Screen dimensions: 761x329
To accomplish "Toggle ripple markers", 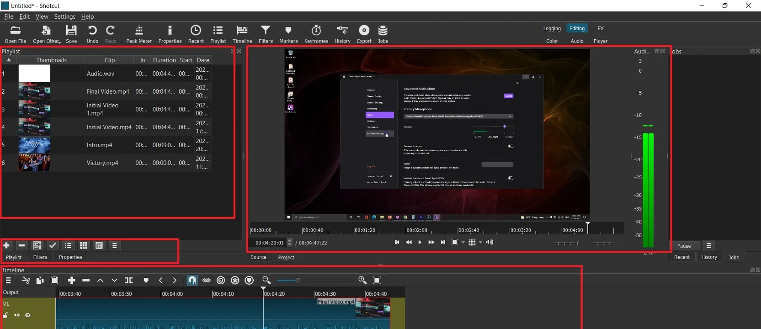I will point(249,280).
